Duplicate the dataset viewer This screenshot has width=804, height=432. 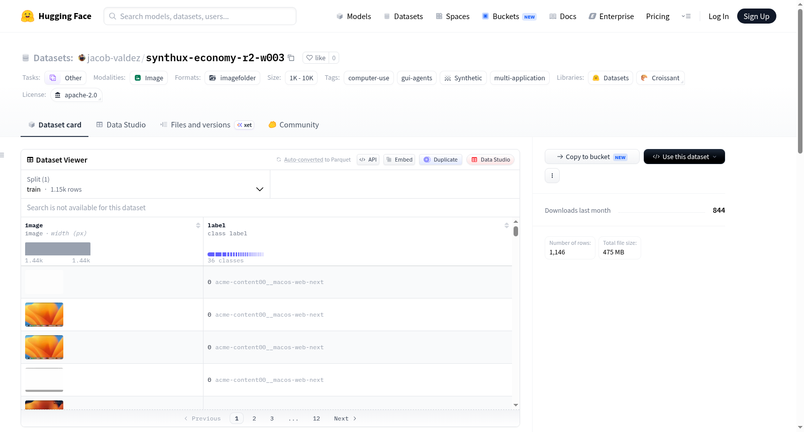(441, 160)
